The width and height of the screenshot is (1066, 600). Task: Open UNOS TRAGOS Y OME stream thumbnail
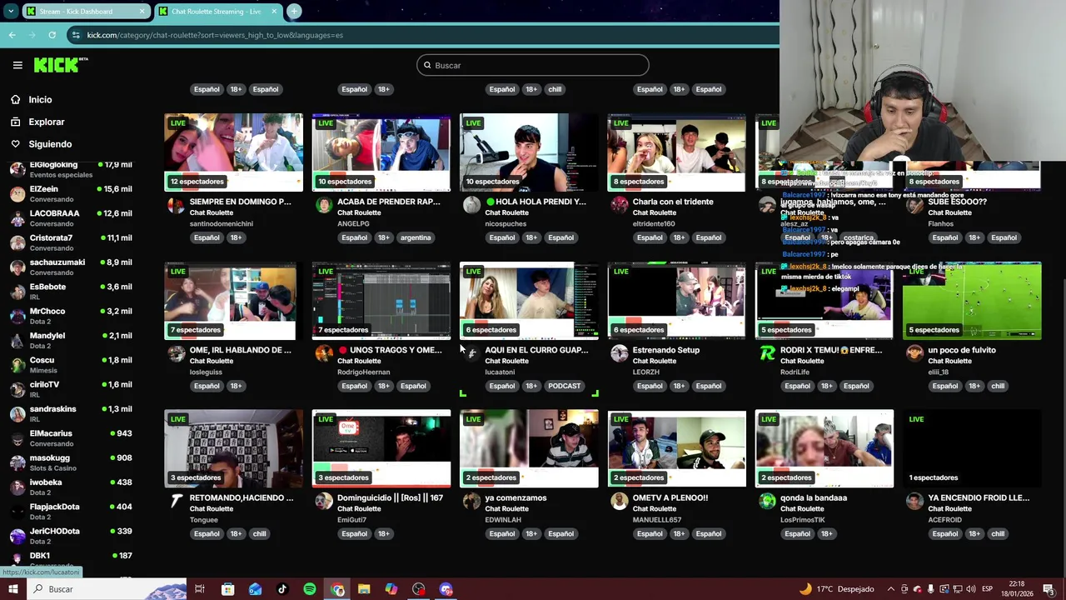(x=381, y=301)
